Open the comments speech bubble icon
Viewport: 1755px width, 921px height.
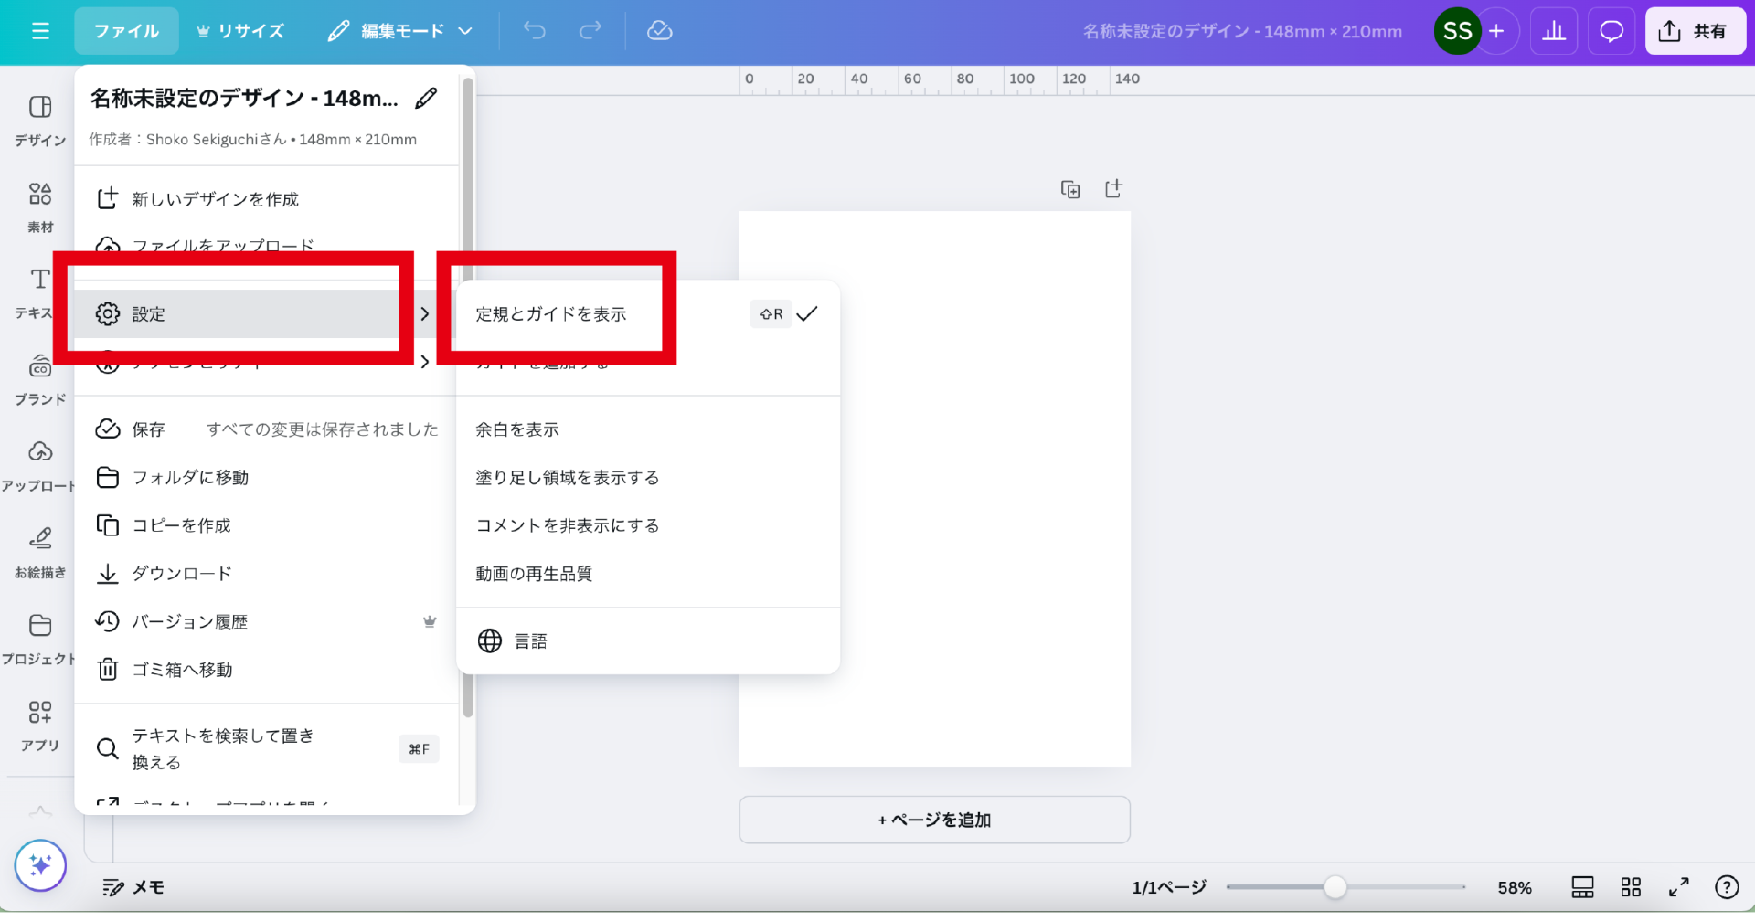(x=1611, y=31)
